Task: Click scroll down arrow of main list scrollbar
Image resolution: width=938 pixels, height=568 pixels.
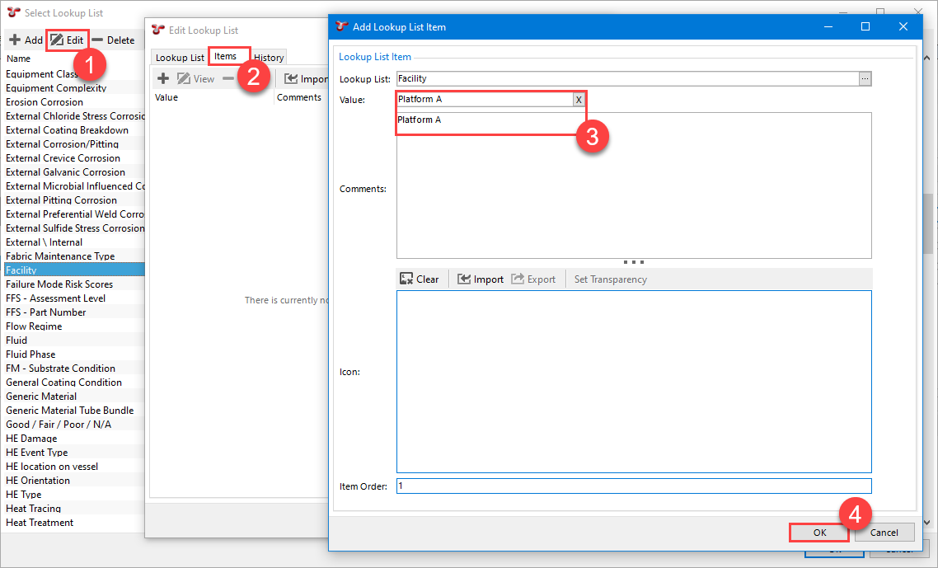Action: pyautogui.click(x=927, y=522)
